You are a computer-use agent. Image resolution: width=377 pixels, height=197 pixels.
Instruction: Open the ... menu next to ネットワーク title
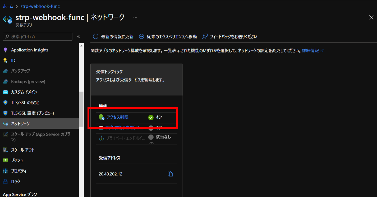pos(135,17)
